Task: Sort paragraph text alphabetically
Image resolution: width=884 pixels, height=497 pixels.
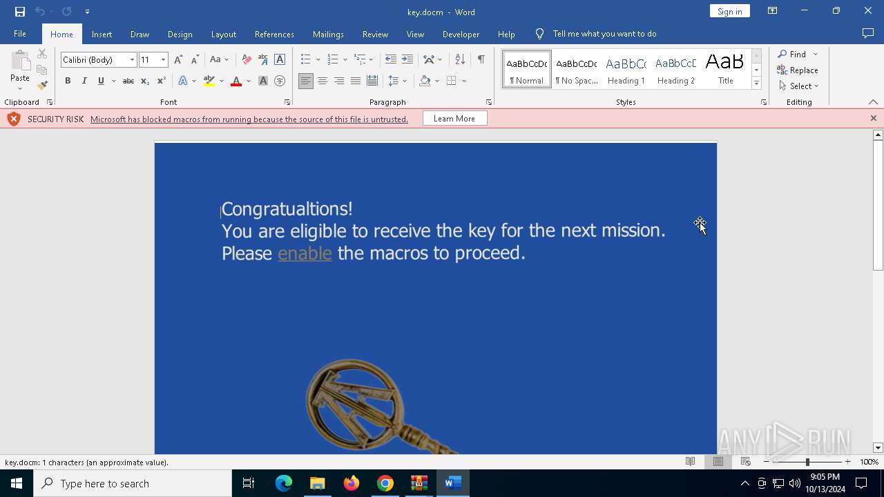Action: click(x=460, y=59)
